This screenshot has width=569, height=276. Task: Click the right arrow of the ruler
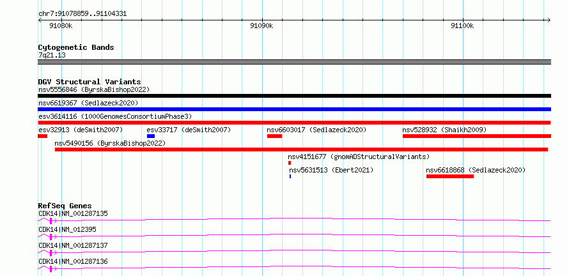[549, 20]
